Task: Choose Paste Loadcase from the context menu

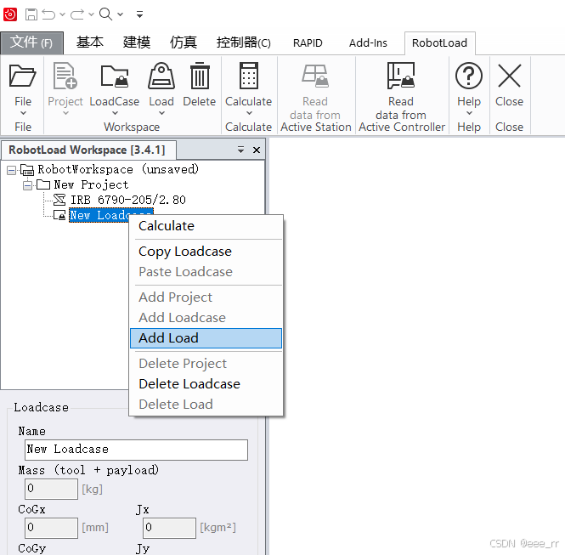Action: [x=206, y=272]
